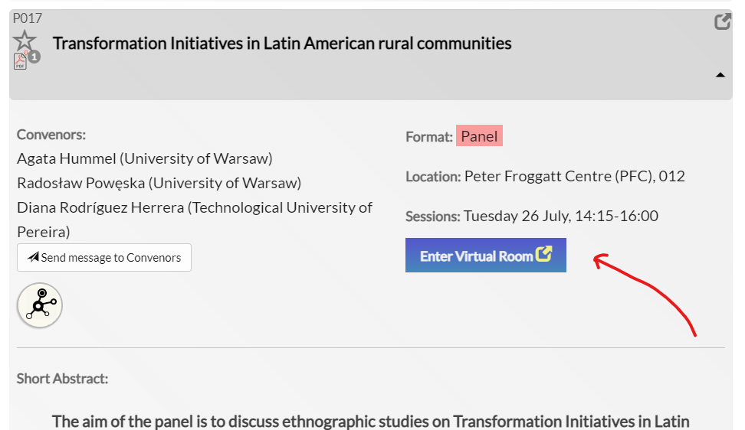This screenshot has width=745, height=430.
Task: Open the PDF download icon
Action: coord(20,61)
